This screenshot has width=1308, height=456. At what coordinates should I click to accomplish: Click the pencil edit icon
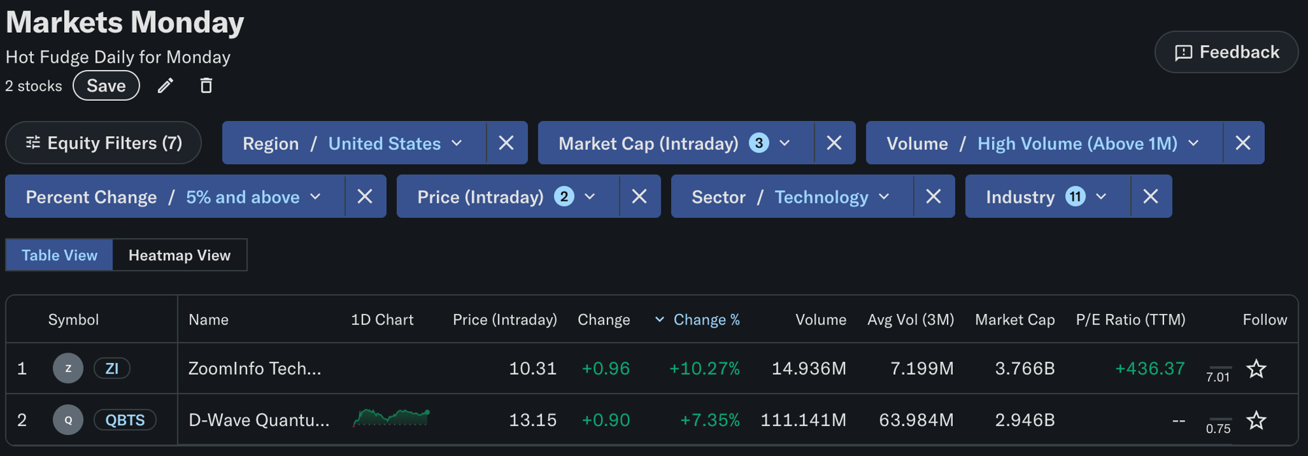(x=165, y=86)
